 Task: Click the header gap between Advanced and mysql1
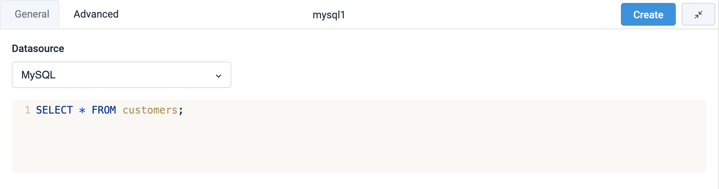212,15
